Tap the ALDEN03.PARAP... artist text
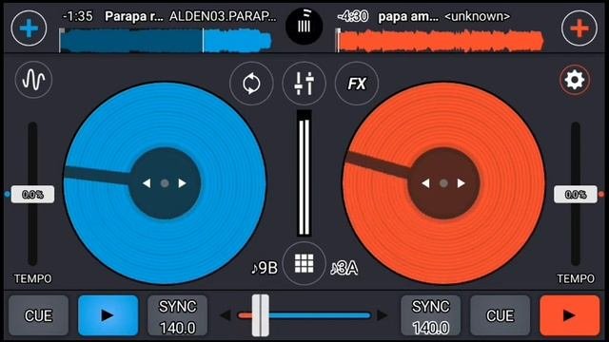 223,16
